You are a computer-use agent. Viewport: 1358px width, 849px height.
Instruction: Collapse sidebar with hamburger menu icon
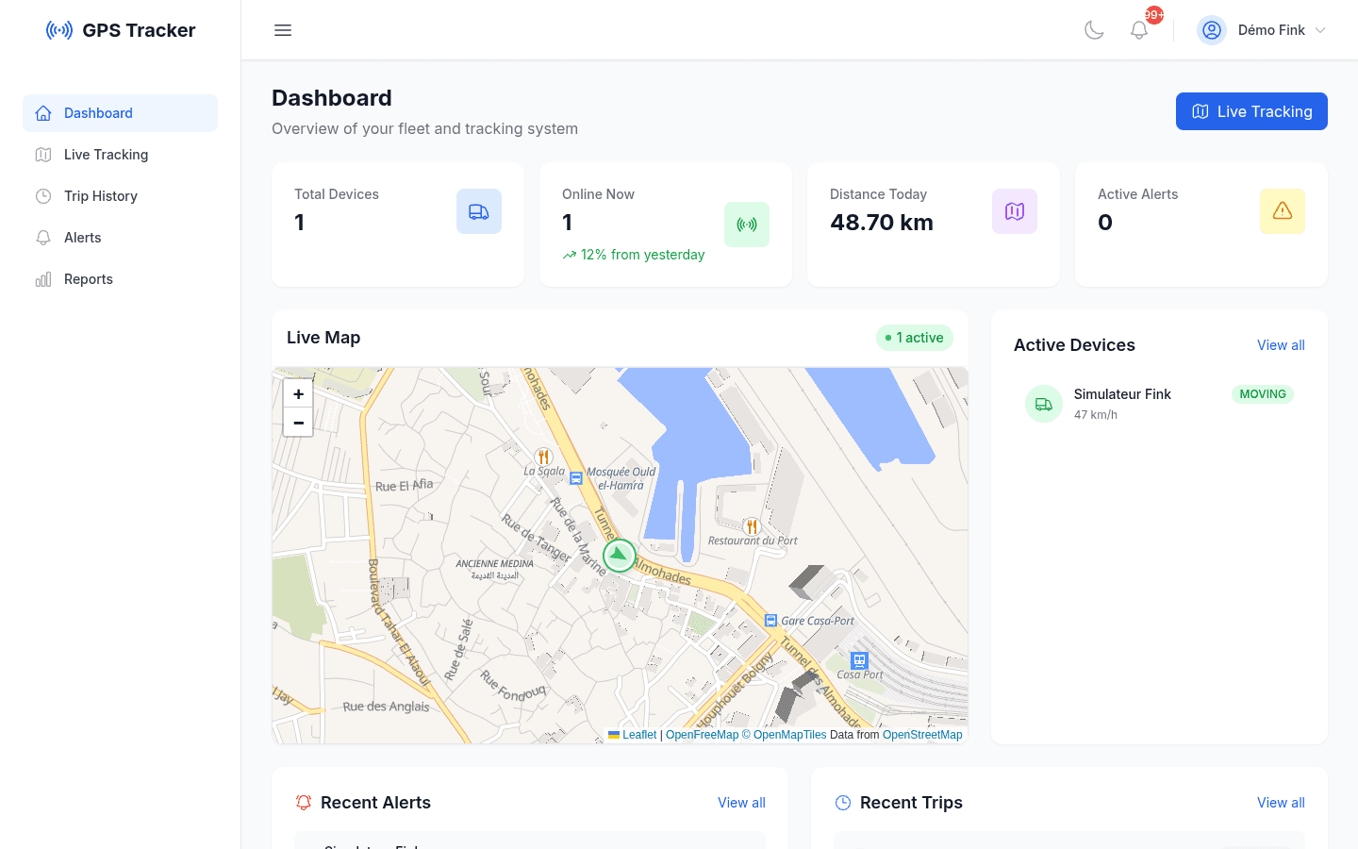[x=283, y=30]
